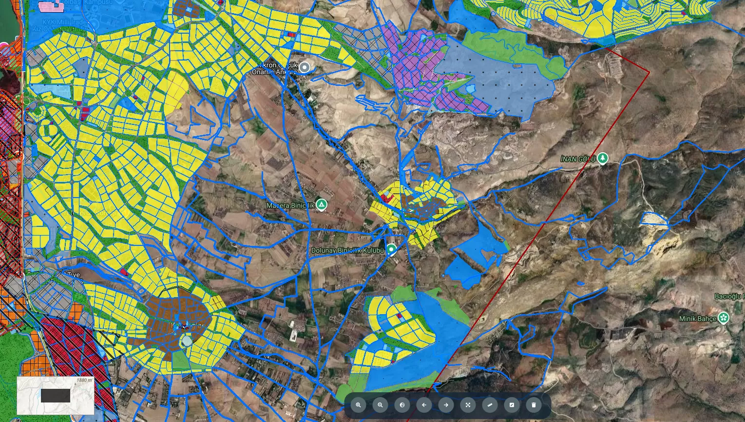Click the zoom out magnifier icon
Screen dimensions: 745x422
coord(381,405)
